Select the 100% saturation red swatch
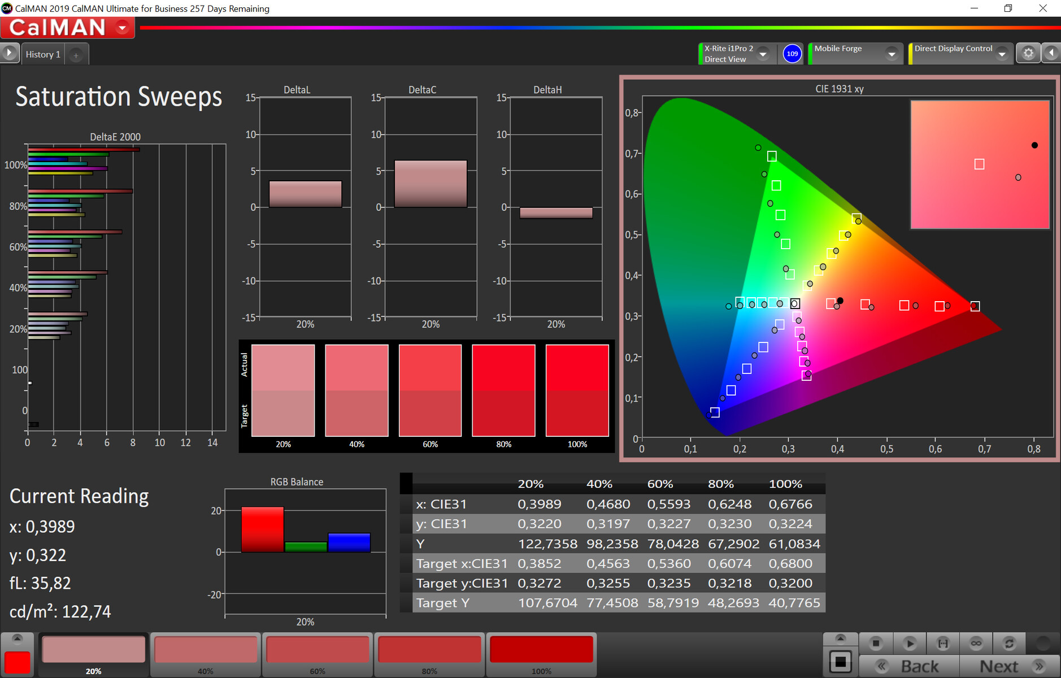This screenshot has height=678, width=1061. (541, 650)
